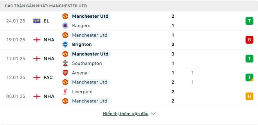Viewport: 258px width, 125px height.
Task: Open Southampton team name link
Action: (x=87, y=63)
